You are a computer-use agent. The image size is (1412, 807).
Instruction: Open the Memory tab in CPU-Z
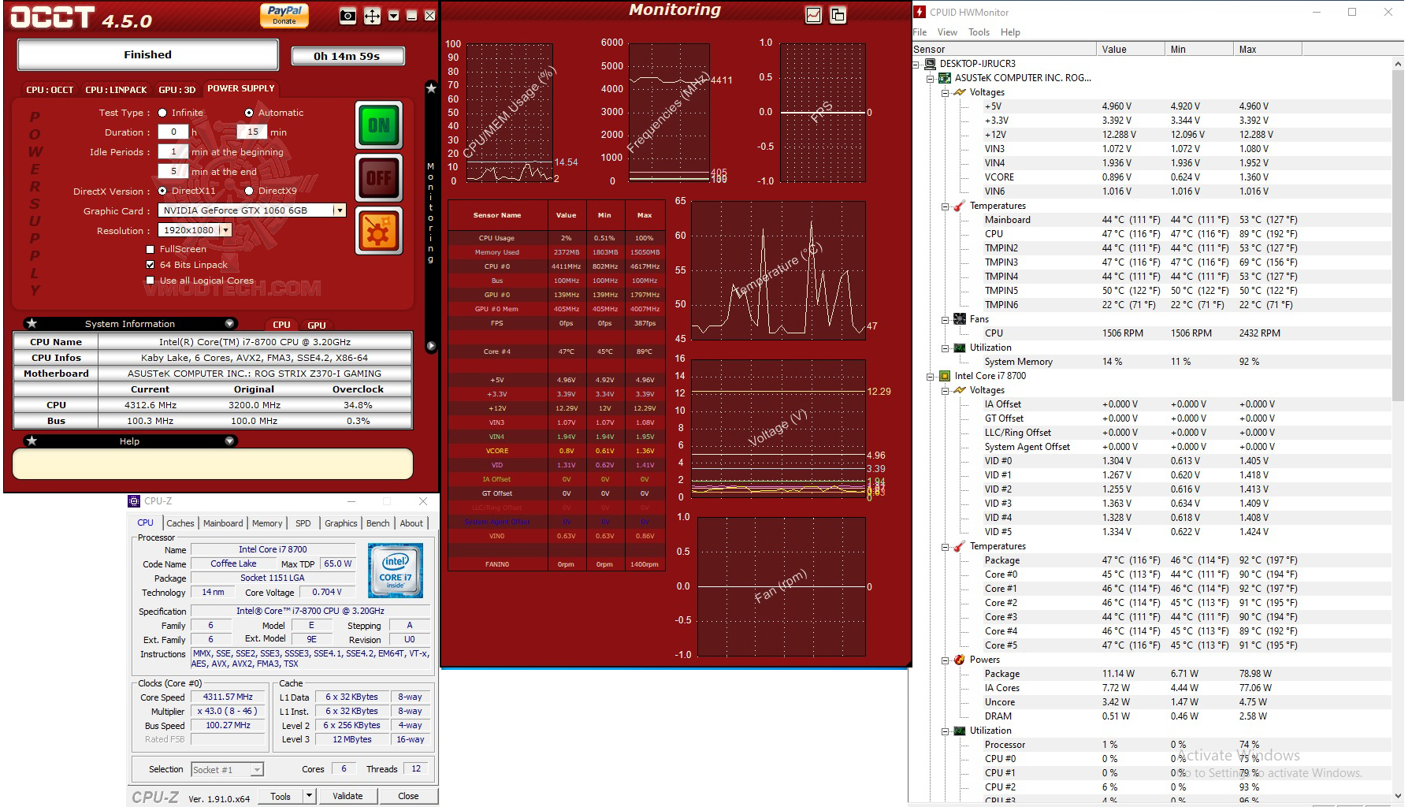tap(267, 523)
